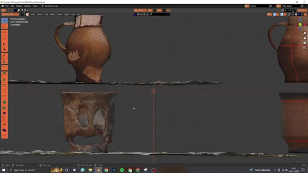Enable face select mode
This screenshot has height=173, width=308.
(27, 14)
